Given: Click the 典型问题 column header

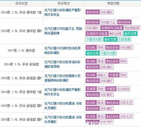Looking at the screenshot, I should pyautogui.click(x=113, y=3).
